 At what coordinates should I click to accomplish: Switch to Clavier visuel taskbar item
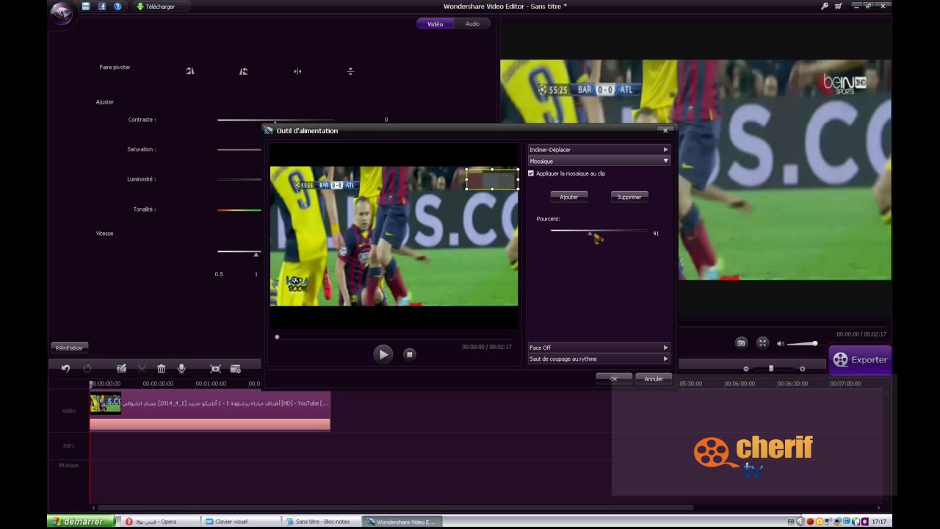pyautogui.click(x=240, y=522)
